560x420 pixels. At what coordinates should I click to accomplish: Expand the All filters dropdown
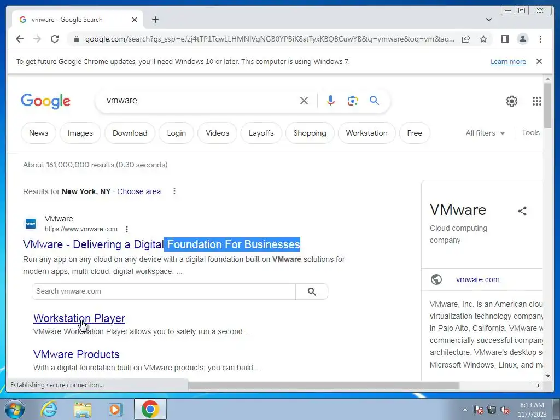pos(485,133)
